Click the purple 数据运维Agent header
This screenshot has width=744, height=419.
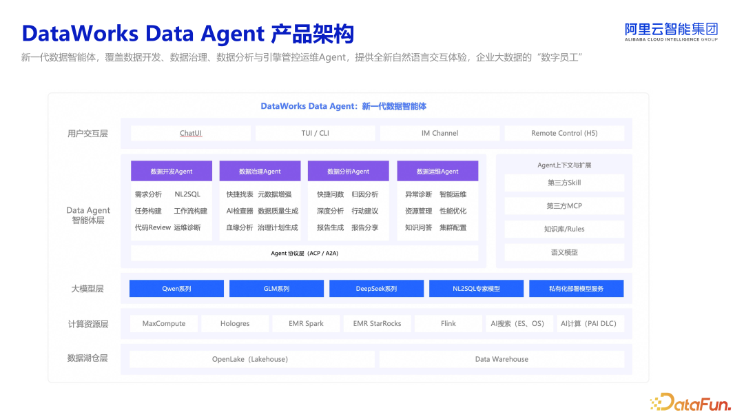(x=437, y=172)
